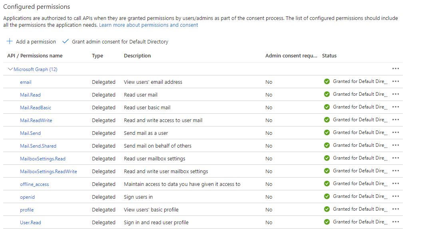This screenshot has width=448, height=237.
Task: Open the Microsoft Graph (12) API link
Action: click(36, 69)
